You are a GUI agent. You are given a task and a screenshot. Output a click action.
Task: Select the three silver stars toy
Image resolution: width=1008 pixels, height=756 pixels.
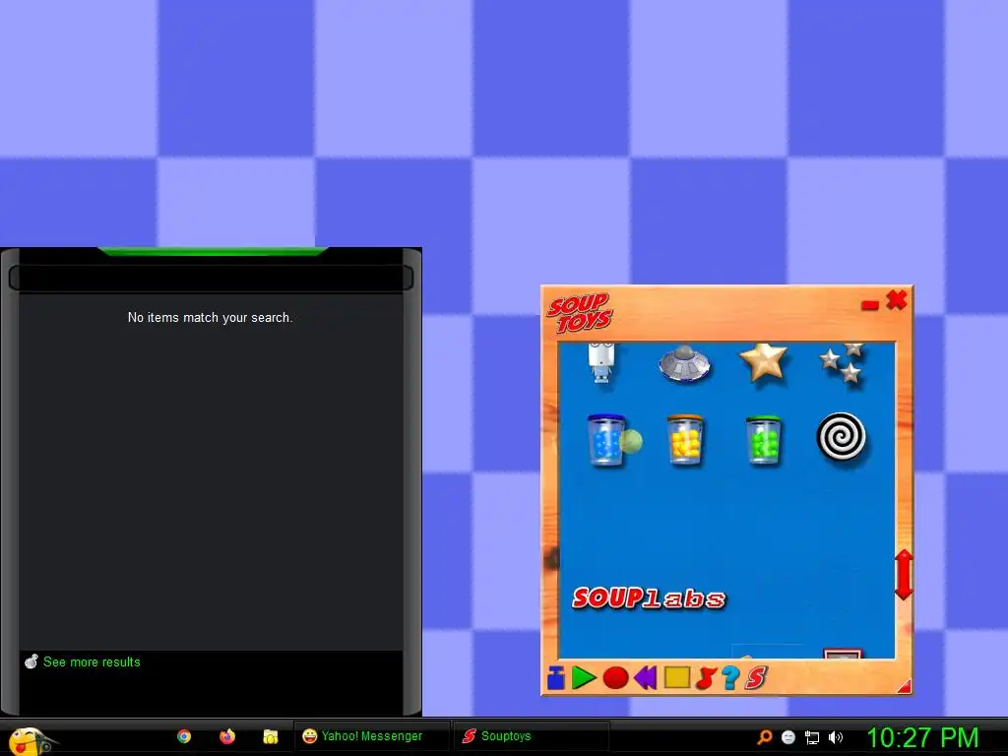(843, 363)
